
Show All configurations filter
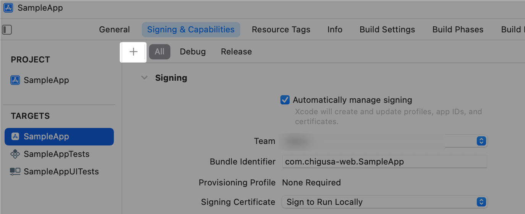coord(160,52)
